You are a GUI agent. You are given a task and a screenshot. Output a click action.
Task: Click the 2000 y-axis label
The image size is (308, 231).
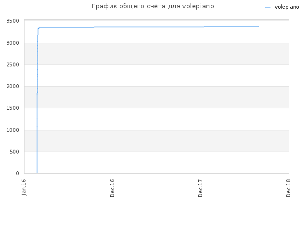(13, 86)
